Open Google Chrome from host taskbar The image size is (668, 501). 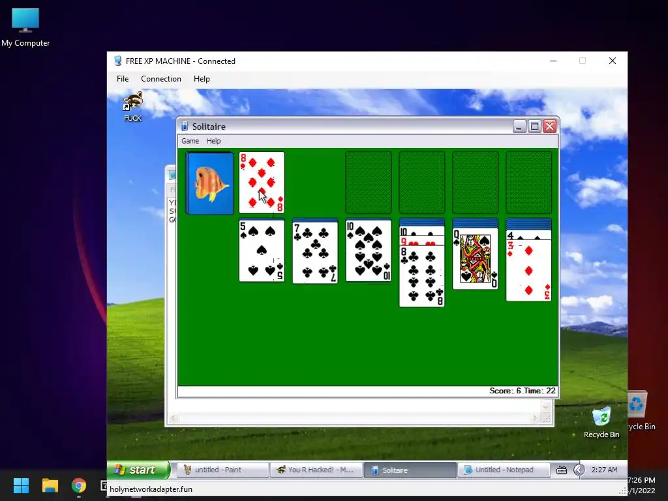(79, 485)
